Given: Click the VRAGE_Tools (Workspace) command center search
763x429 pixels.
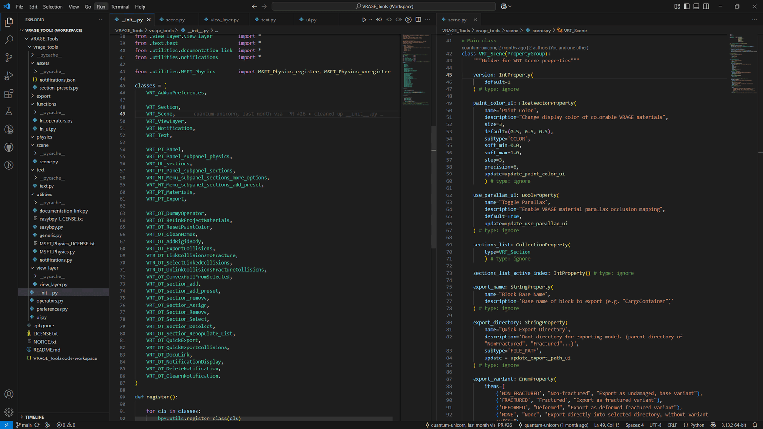Looking at the screenshot, I should [x=384, y=7].
